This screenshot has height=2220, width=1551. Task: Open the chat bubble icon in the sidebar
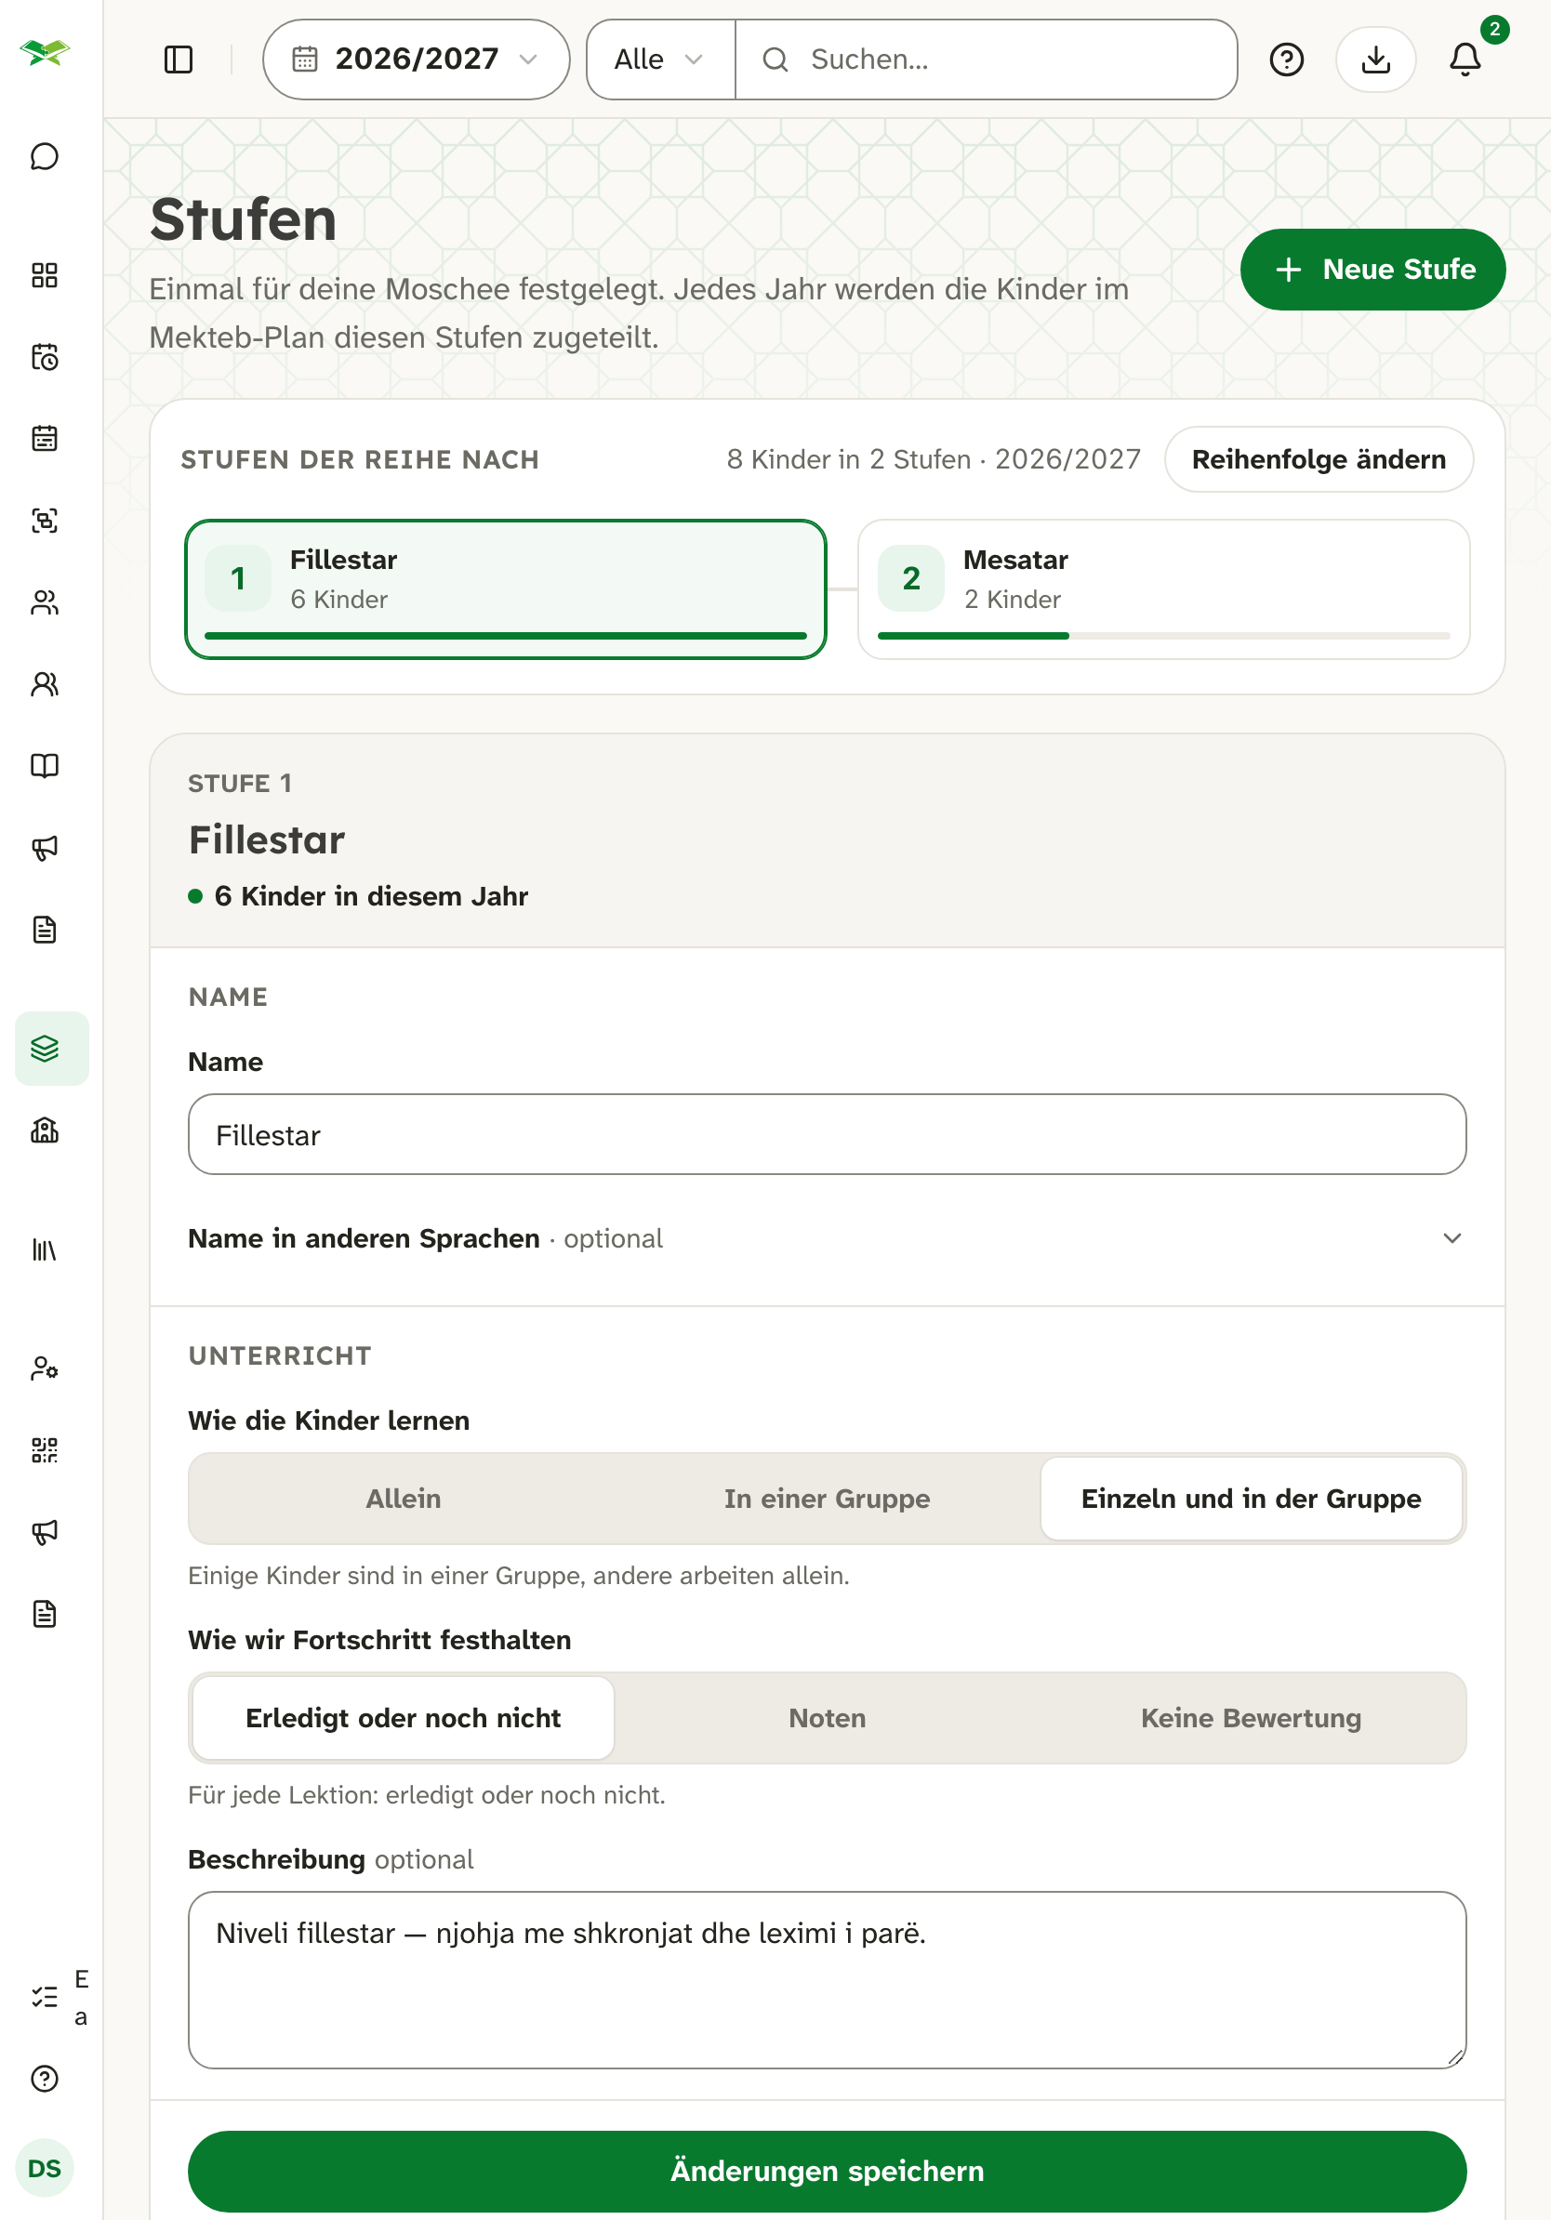(x=45, y=156)
